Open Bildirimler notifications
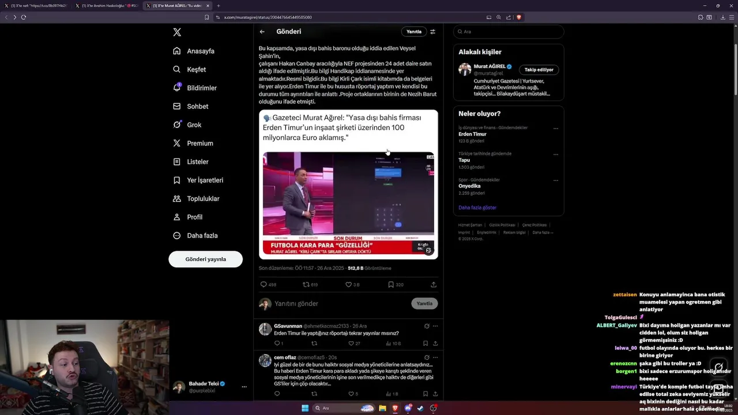 pos(195,88)
